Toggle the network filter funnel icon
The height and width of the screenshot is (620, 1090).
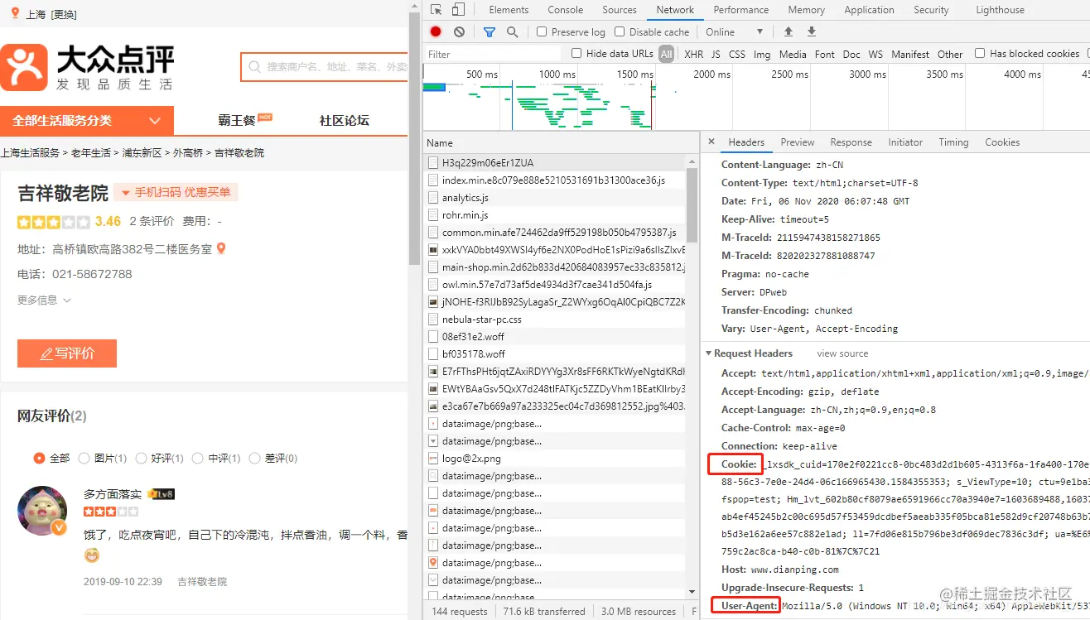[x=490, y=31]
